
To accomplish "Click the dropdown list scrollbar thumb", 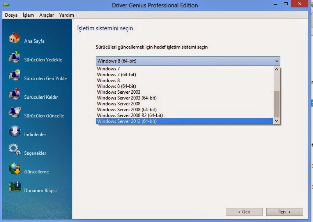I will pyautogui.click(x=276, y=104).
